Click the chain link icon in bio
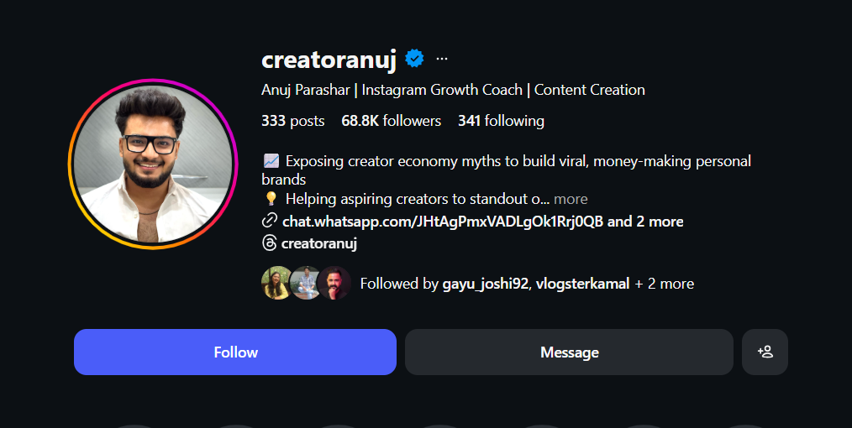Image resolution: width=852 pixels, height=428 pixels. [x=270, y=221]
